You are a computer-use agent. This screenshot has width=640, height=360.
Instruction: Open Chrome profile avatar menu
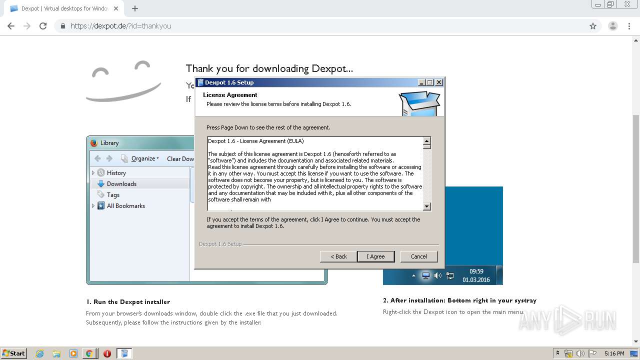tap(613, 26)
